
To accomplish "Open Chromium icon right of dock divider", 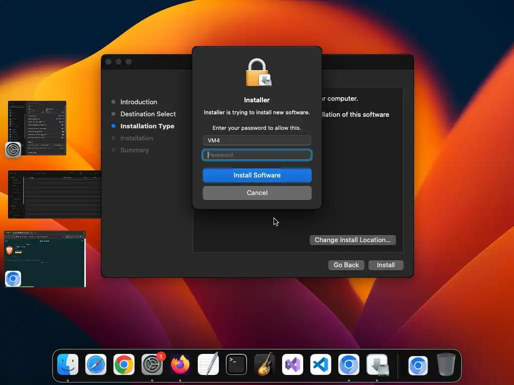I will pyautogui.click(x=418, y=365).
